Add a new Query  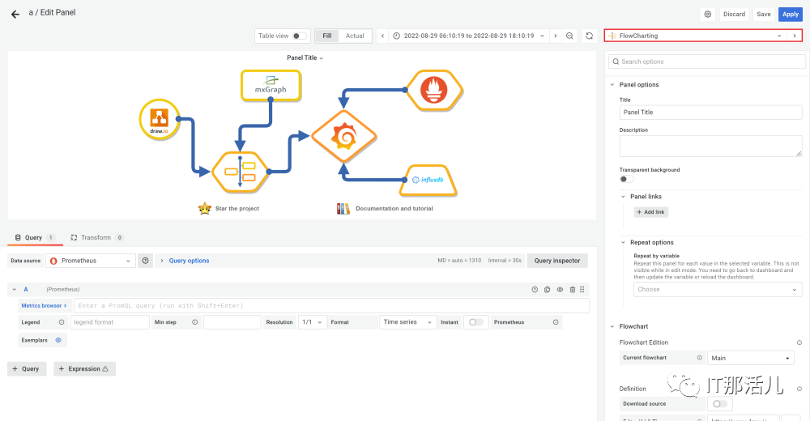[x=27, y=369]
